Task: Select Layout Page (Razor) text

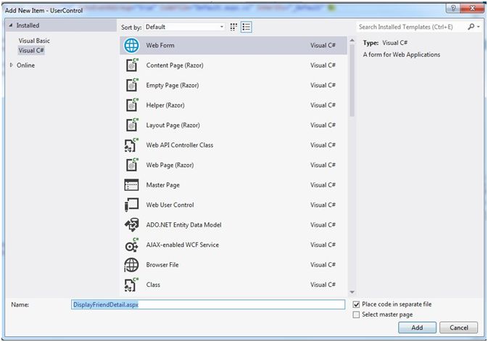Action: (173, 125)
